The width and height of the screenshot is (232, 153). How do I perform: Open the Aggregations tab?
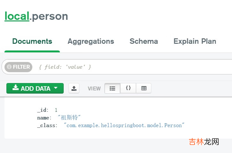(91, 42)
